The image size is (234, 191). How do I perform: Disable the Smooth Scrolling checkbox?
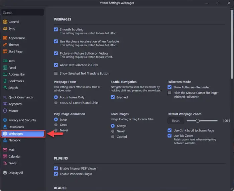56,29
